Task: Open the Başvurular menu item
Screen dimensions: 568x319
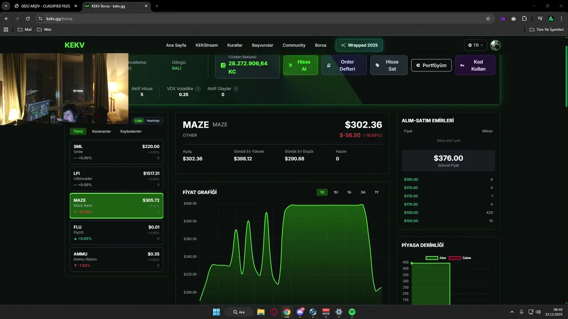Action: tap(263, 45)
